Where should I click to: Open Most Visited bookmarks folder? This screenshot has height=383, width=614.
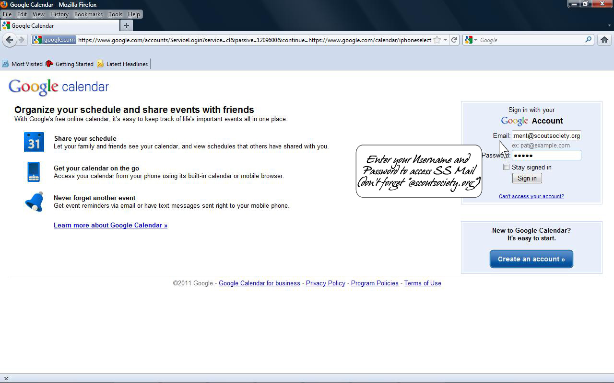pos(22,64)
